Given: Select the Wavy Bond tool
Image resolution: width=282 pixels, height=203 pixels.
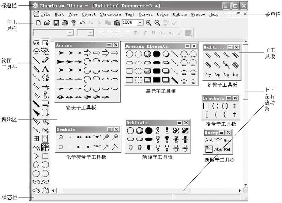Looking at the screenshot, I should [x=36, y=130].
